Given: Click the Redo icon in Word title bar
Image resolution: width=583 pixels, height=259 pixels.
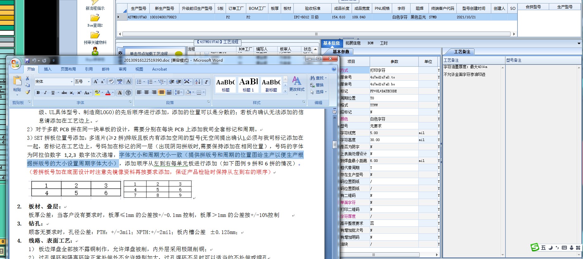Looking at the screenshot, I should [x=44, y=60].
